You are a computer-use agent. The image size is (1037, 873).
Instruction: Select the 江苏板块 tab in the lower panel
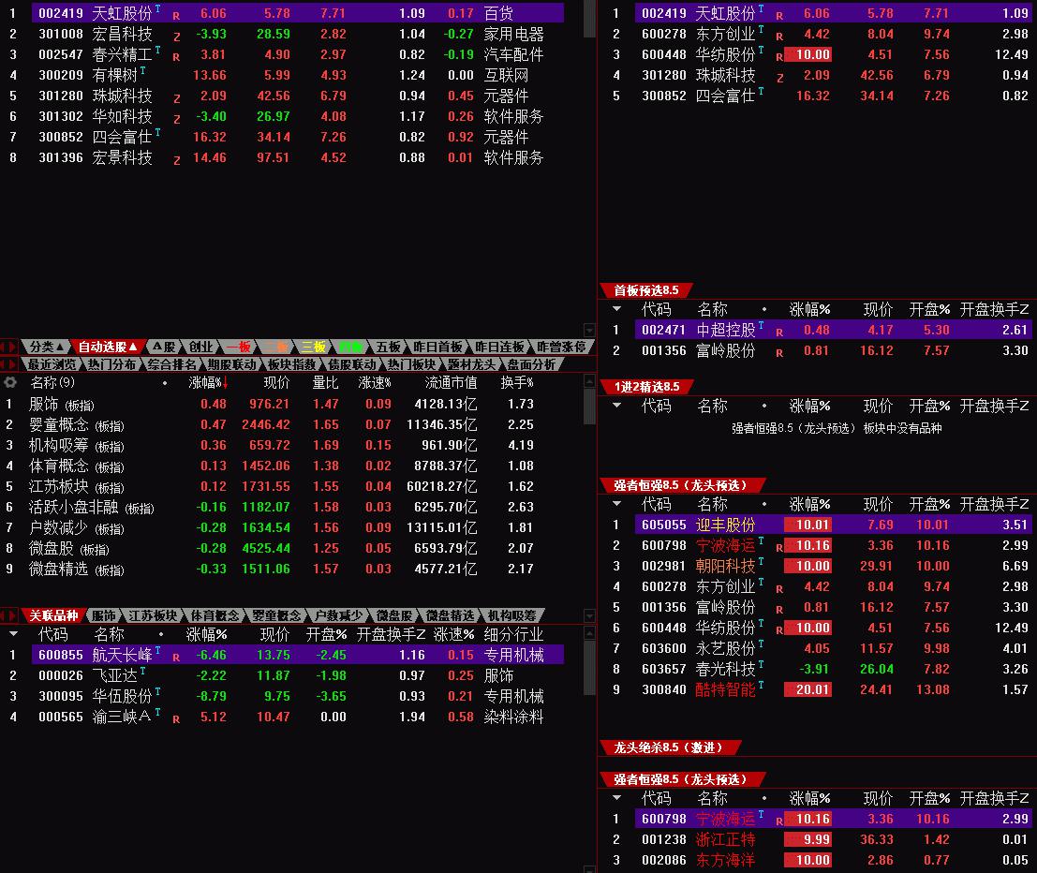coord(153,615)
